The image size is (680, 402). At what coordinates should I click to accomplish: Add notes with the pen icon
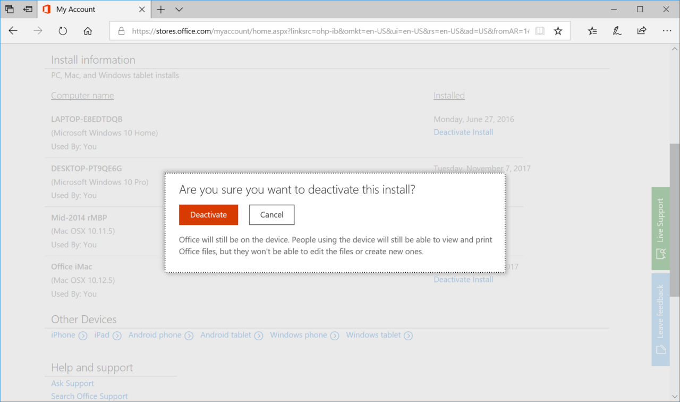tap(617, 31)
